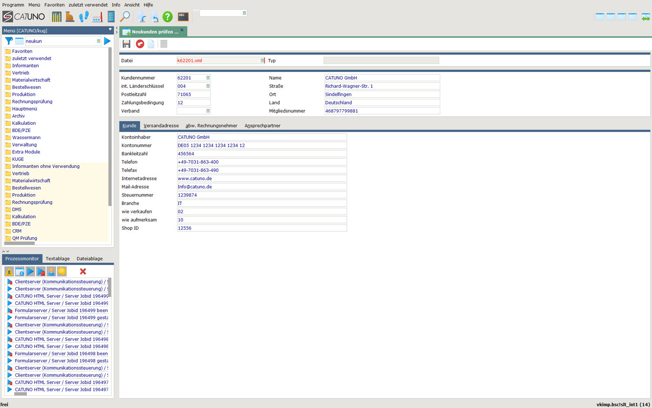Open the Favoriten menu in menu bar
Viewport: 652px width, 408px height.
54,5
